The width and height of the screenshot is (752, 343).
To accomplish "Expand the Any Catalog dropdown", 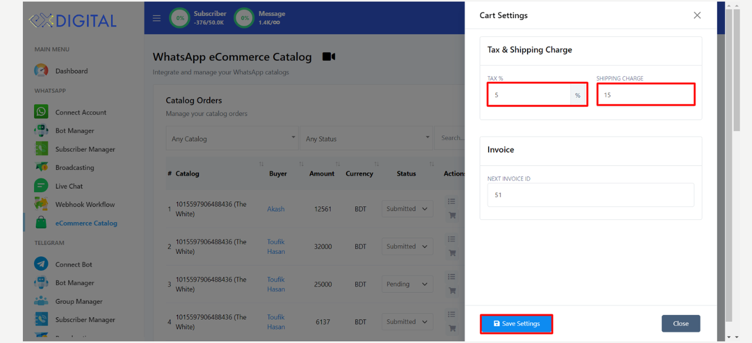I will pos(232,138).
